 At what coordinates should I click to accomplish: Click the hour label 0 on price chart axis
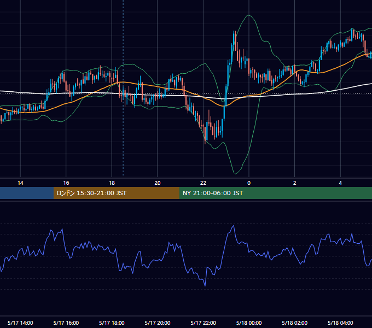249,183
